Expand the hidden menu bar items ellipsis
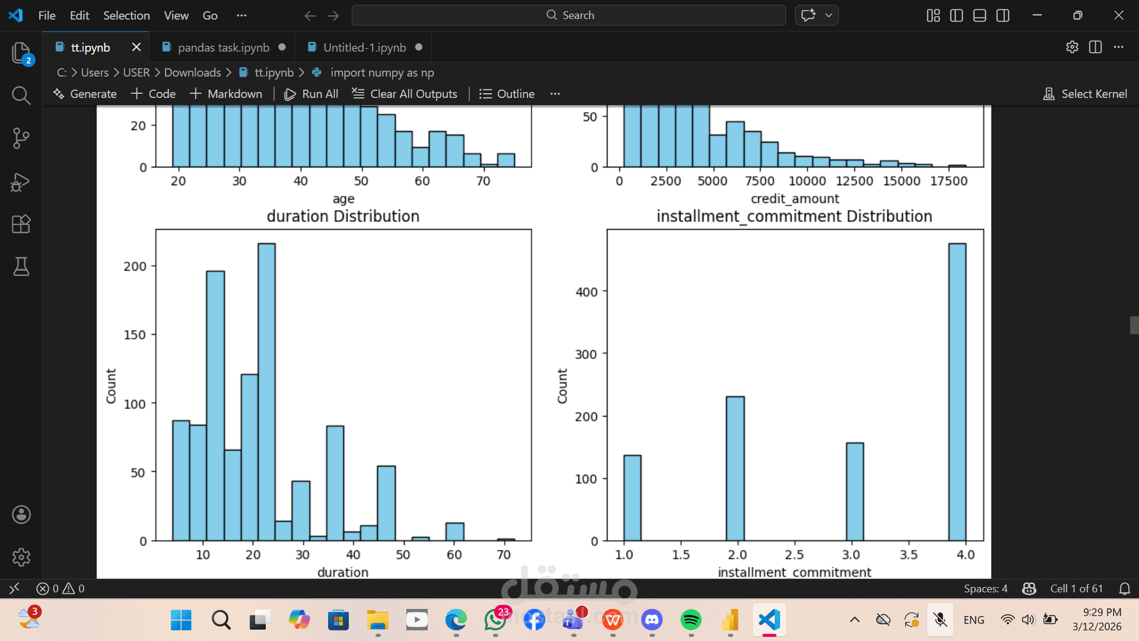This screenshot has width=1139, height=641. point(241,15)
